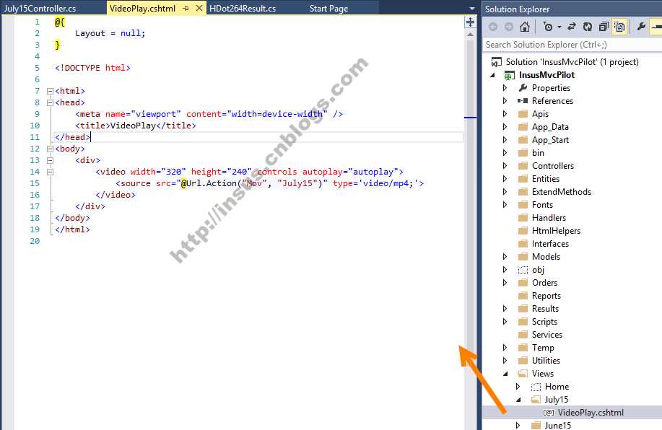Expand the Properties node
Image resolution: width=662 pixels, height=430 pixels.
click(505, 88)
